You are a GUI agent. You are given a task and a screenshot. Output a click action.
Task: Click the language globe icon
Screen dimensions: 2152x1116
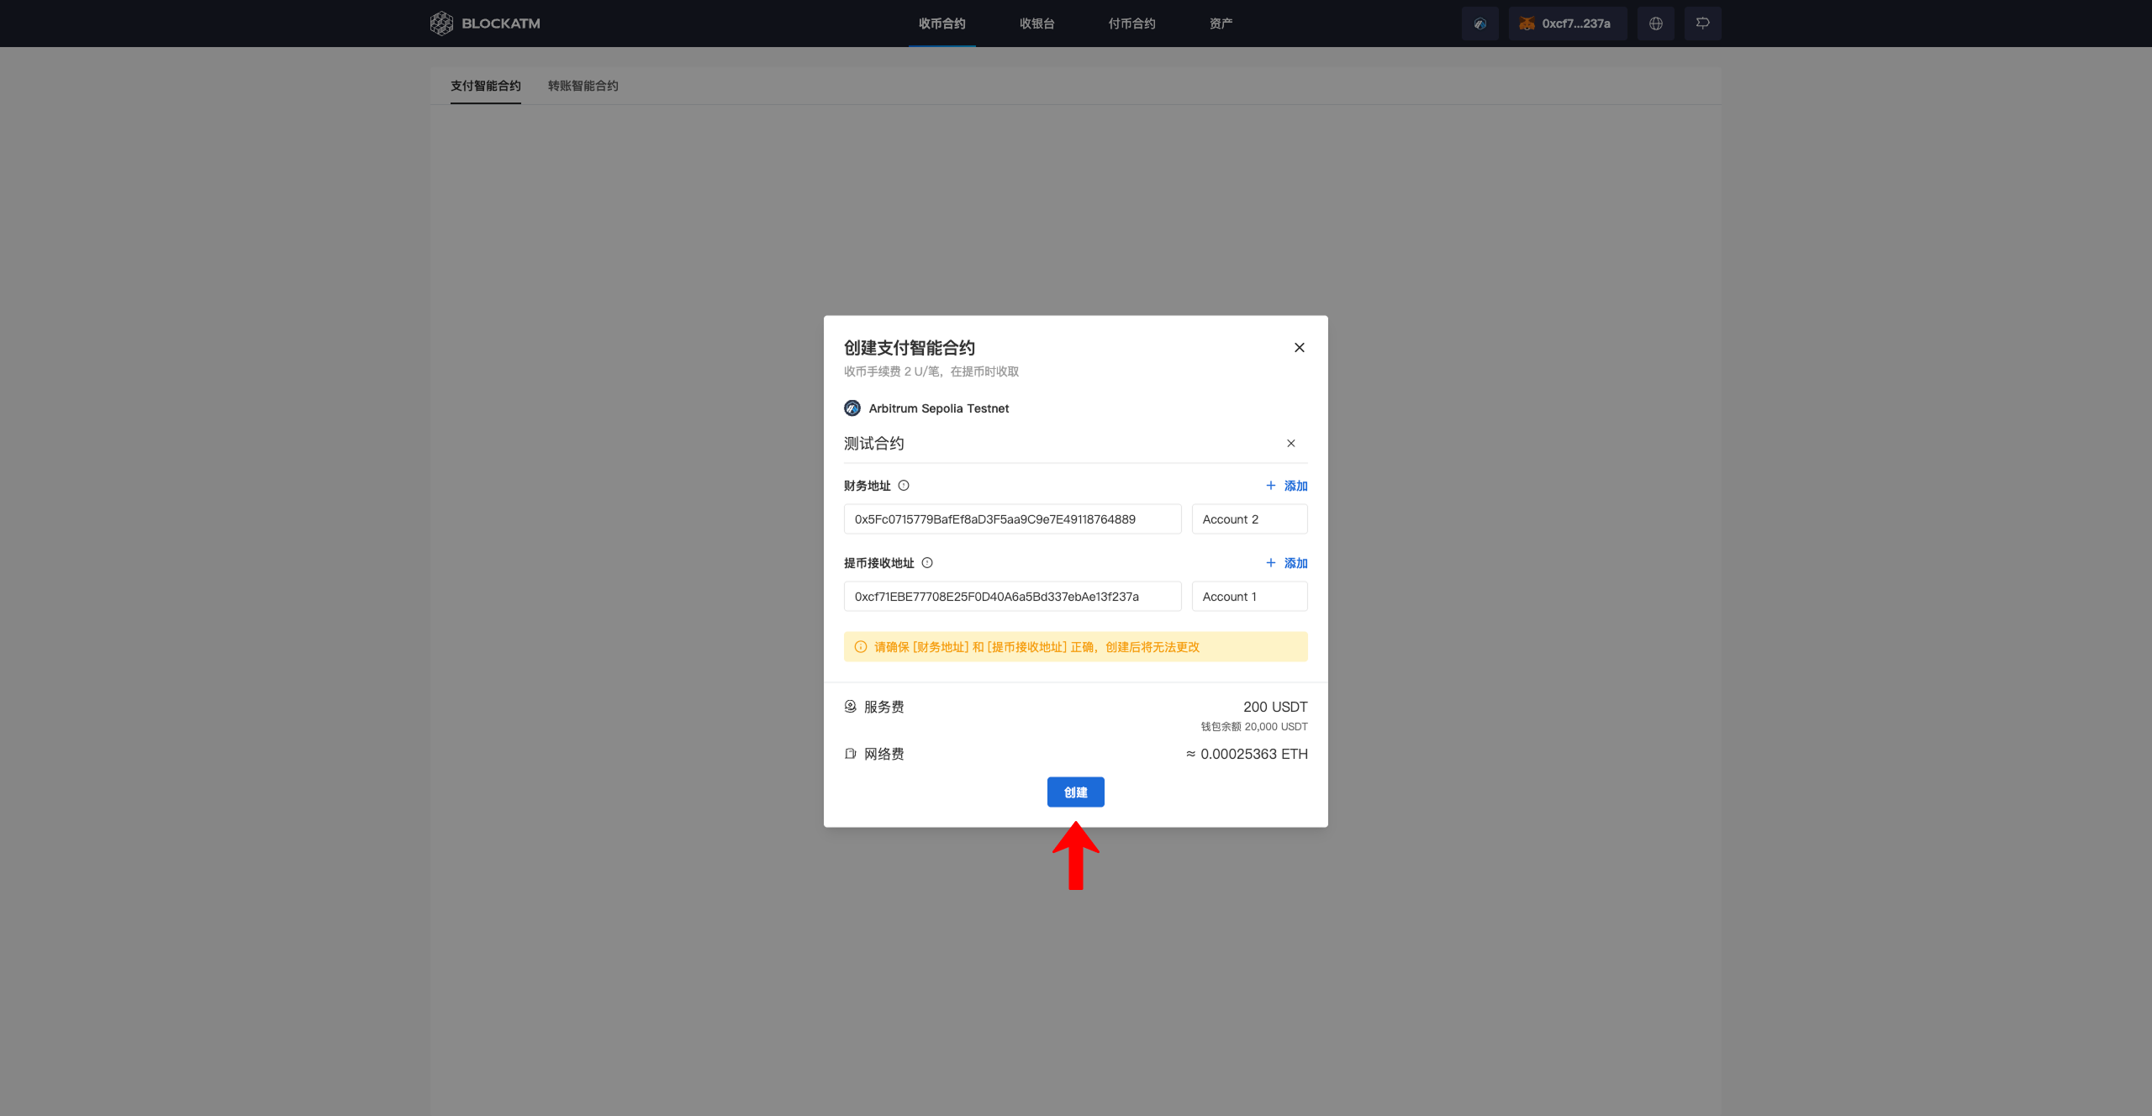click(x=1655, y=24)
